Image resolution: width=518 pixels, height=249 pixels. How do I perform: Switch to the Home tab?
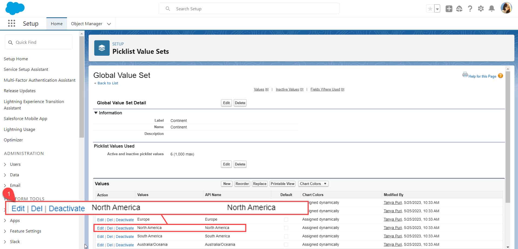click(57, 24)
